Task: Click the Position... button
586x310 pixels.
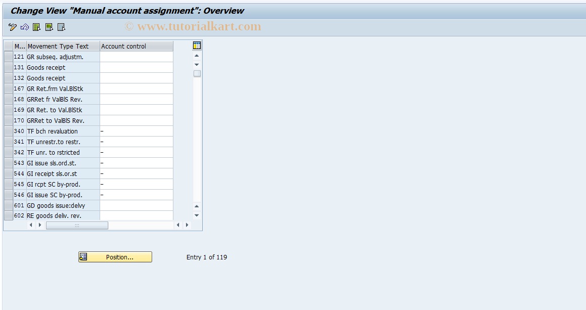Action: 115,257
